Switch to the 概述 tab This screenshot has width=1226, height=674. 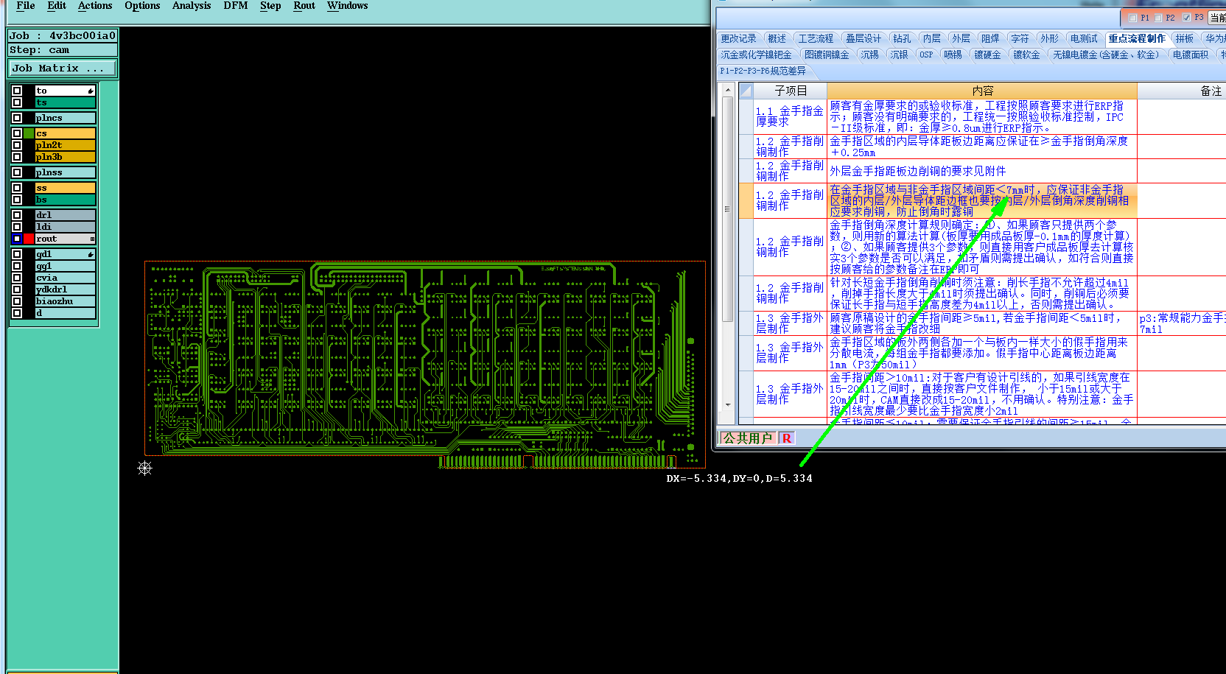(x=777, y=38)
